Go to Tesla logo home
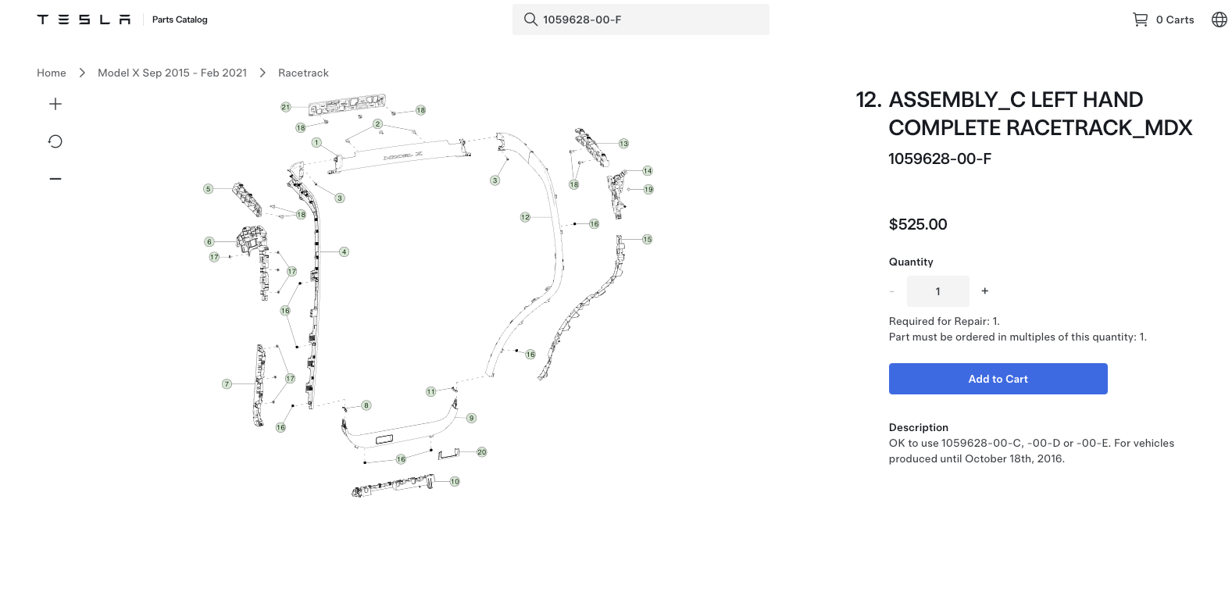Screen dimensions: 1232x592 84,20
